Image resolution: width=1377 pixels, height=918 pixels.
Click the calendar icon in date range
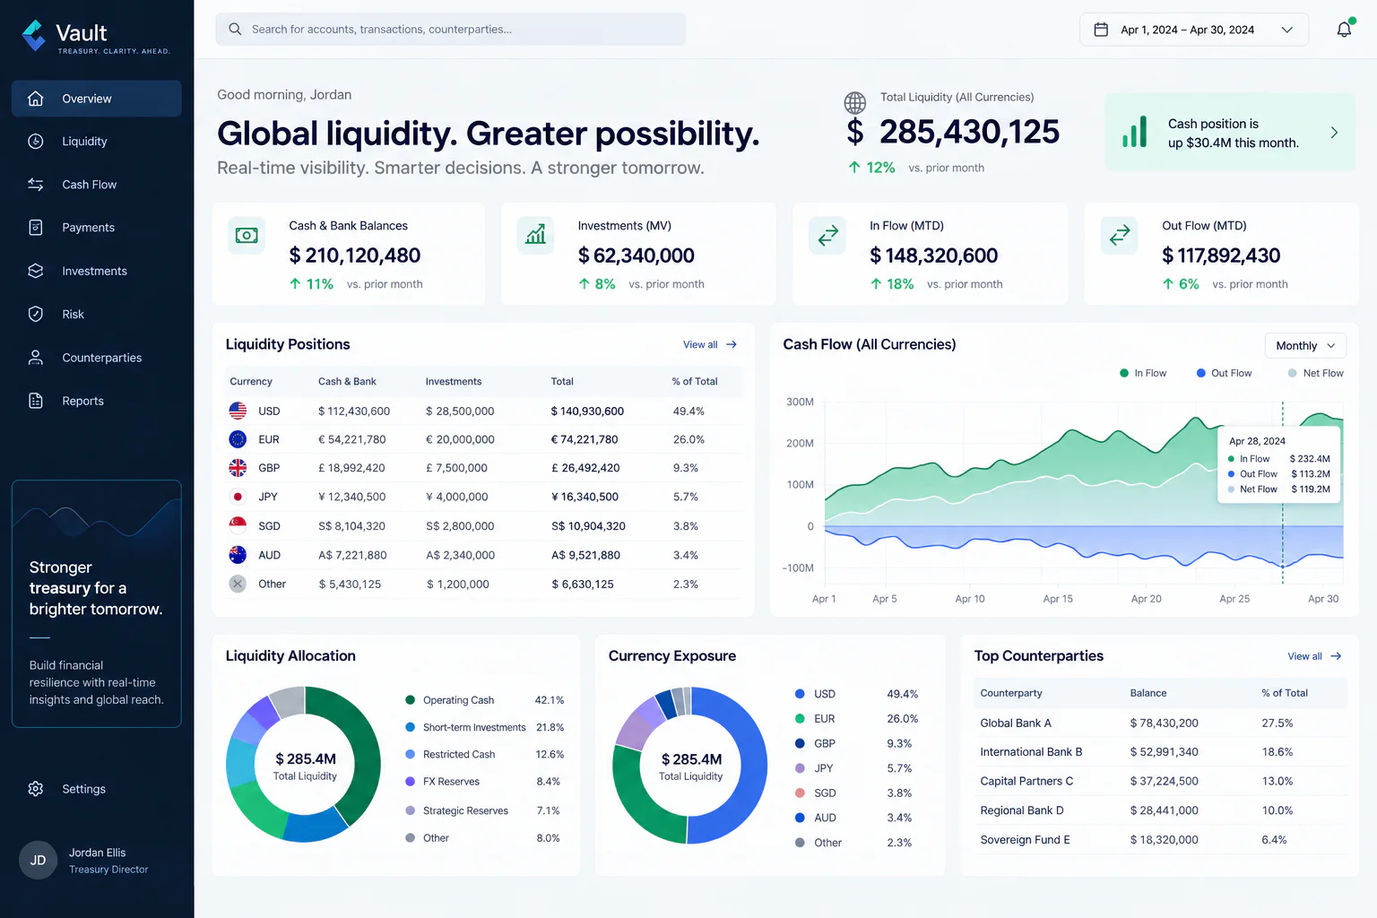tap(1101, 30)
